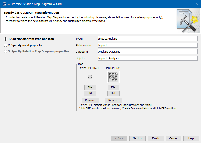
Task: Focus the Category input field
Action: tap(147, 52)
